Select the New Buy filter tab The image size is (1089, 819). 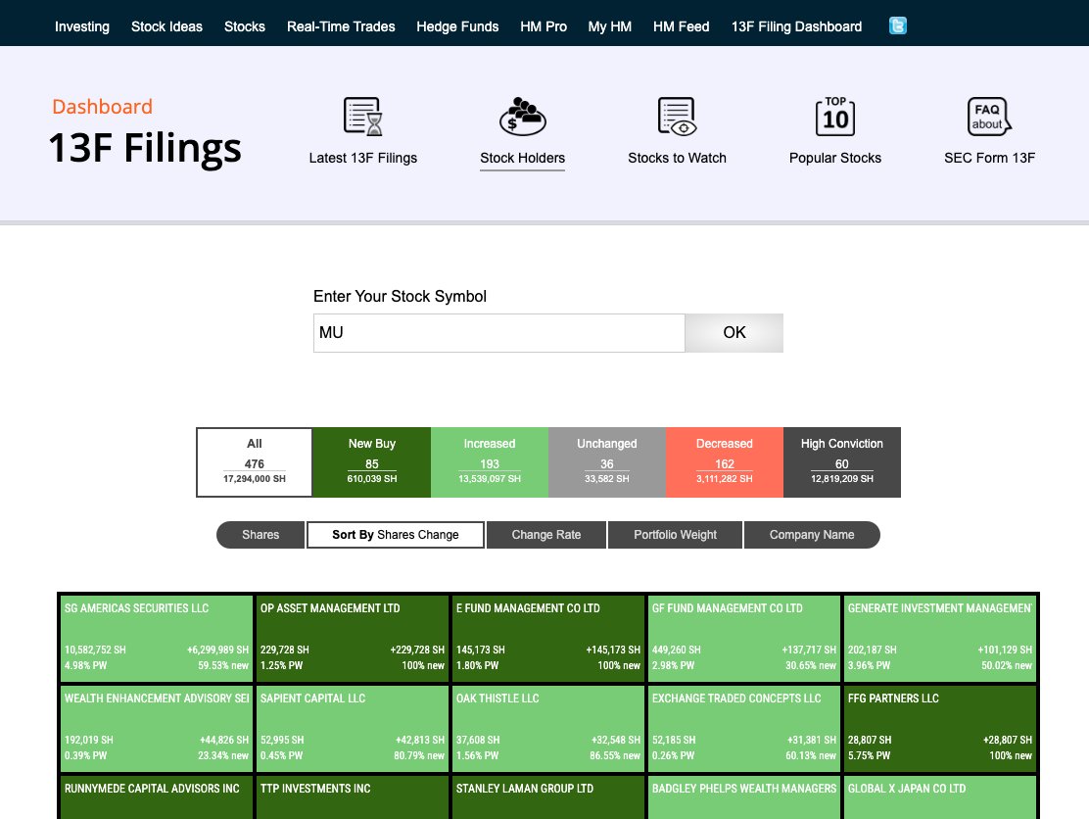371,462
